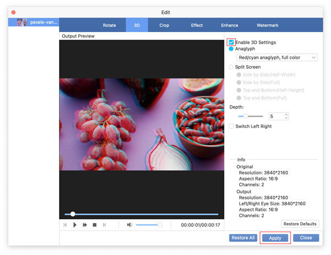The height and width of the screenshot is (255, 331).
Task: Open the Red/cyan anaglyph dropdown
Action: pos(276,57)
